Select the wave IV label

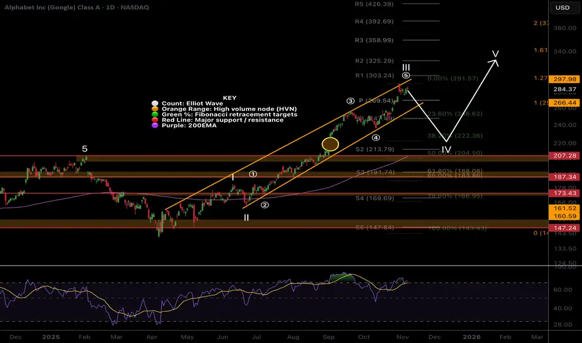446,150
